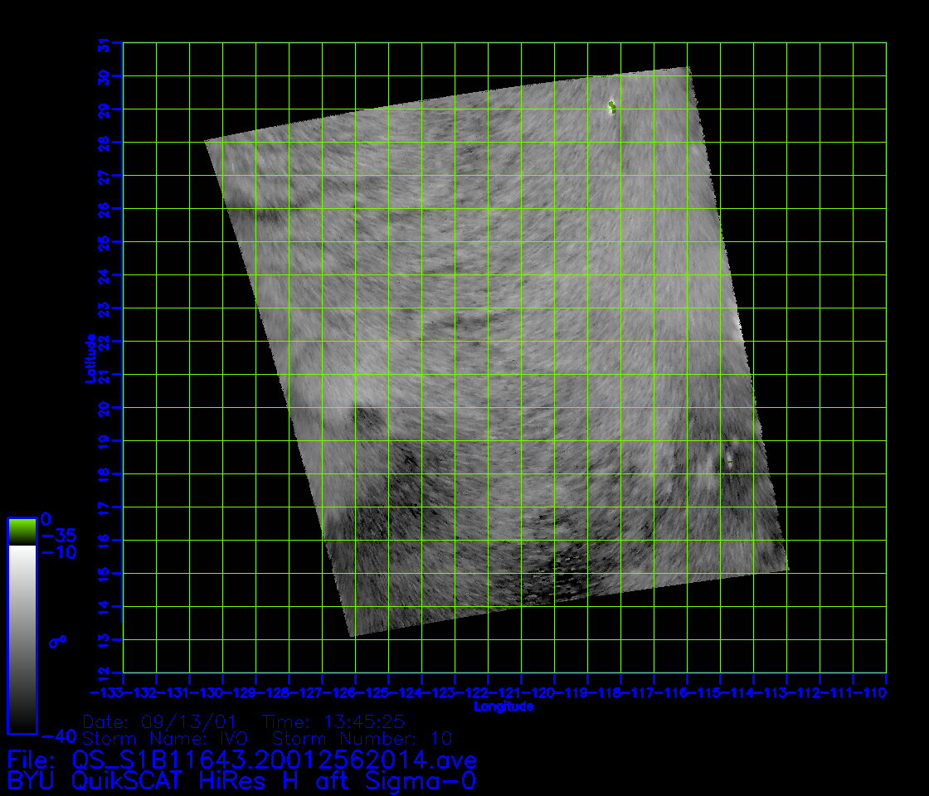Click the green spot near latitude 29
The width and height of the screenshot is (929, 796).
612,106
